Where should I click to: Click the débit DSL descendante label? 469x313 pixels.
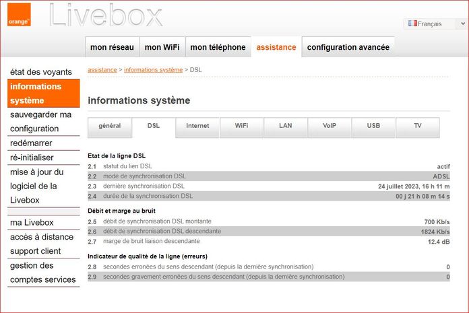tap(162, 231)
